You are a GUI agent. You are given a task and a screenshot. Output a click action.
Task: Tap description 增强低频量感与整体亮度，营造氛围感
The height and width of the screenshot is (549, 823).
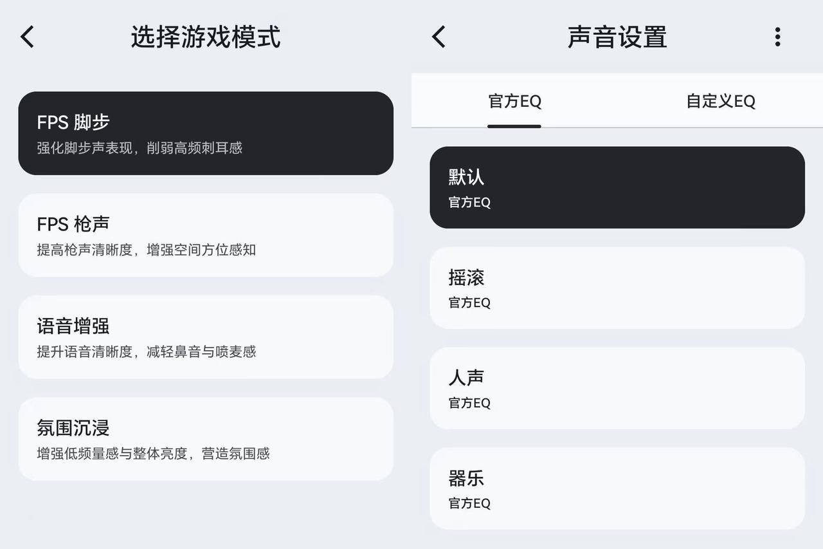tap(153, 453)
